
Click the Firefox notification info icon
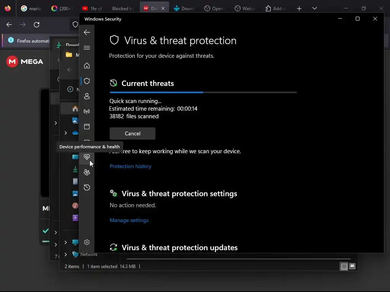11,40
